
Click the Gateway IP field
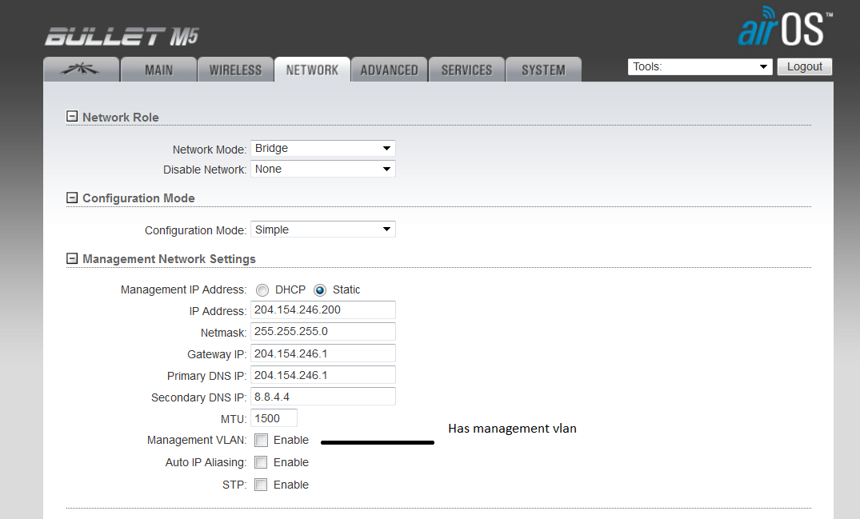pos(323,353)
